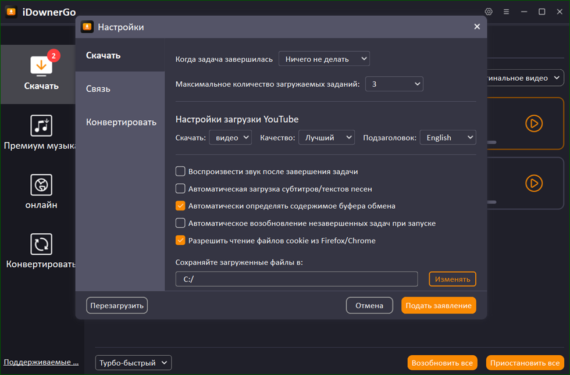Open the оригинальное видео dropdown behind dialog
The height and width of the screenshot is (375, 570).
525,78
